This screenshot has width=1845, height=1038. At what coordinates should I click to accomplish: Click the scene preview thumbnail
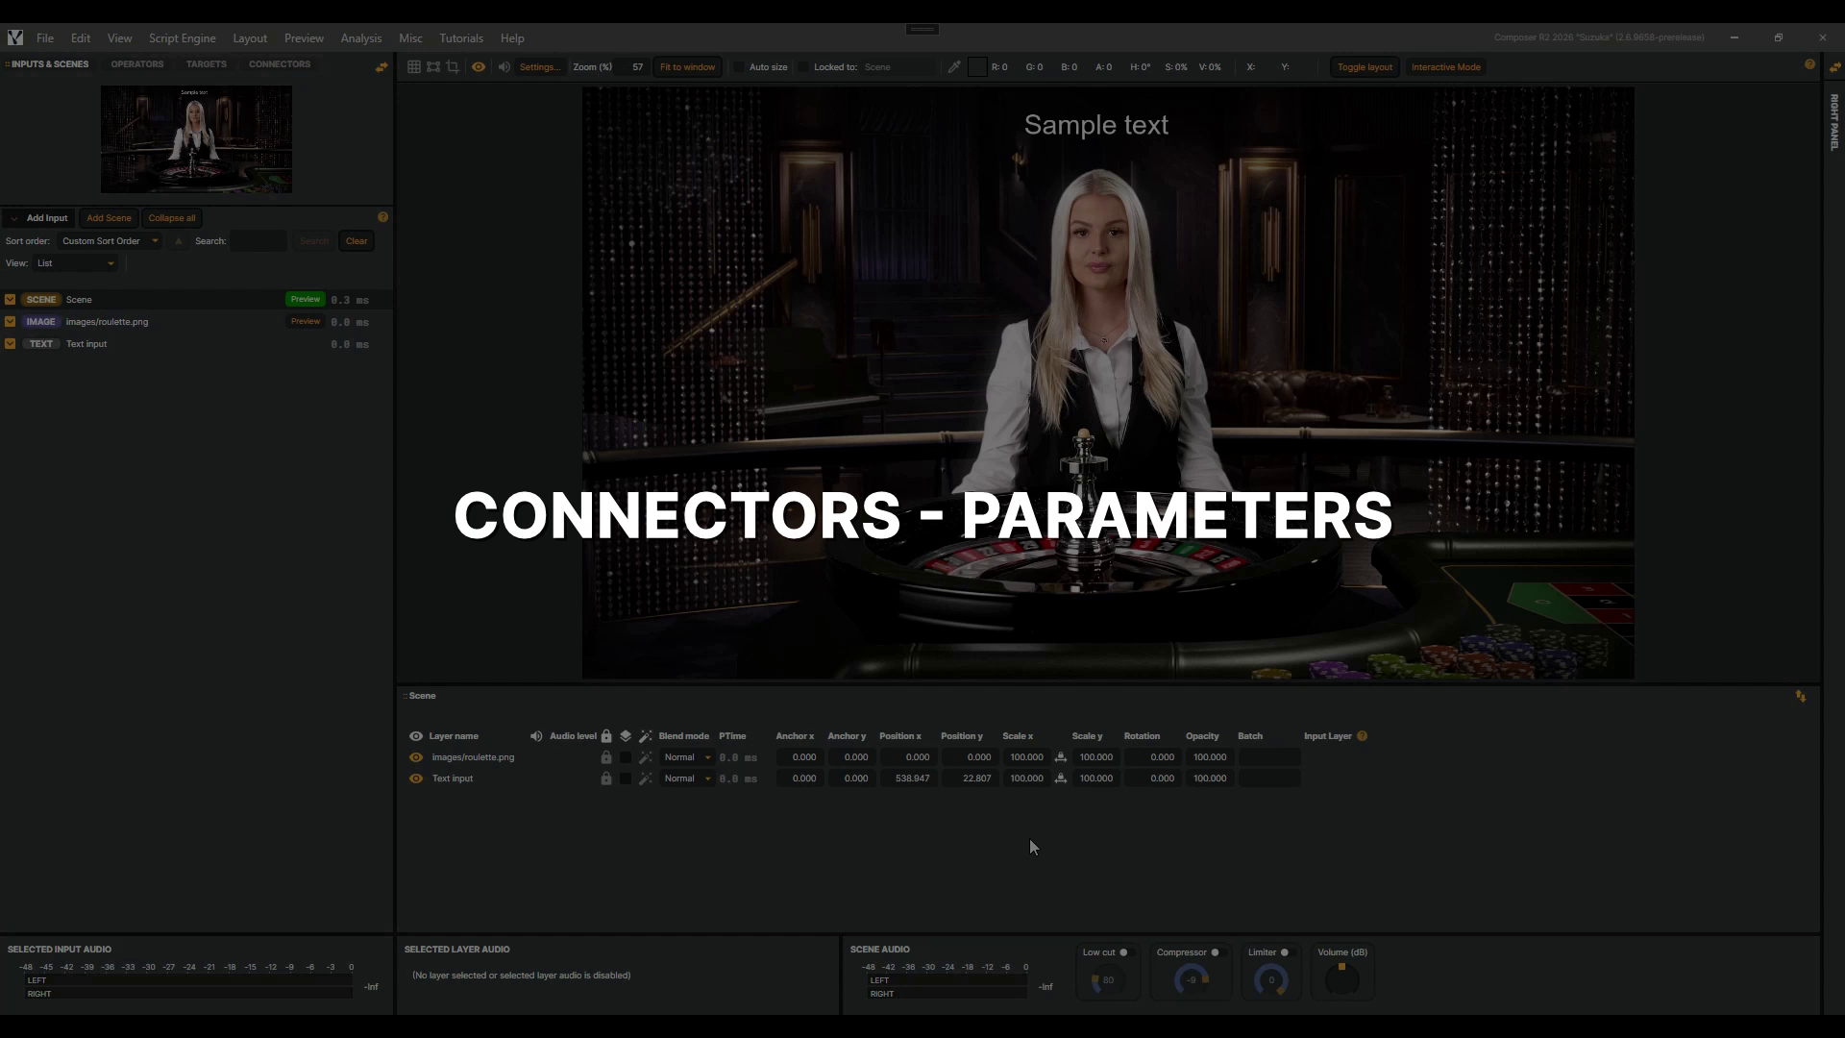(x=196, y=139)
